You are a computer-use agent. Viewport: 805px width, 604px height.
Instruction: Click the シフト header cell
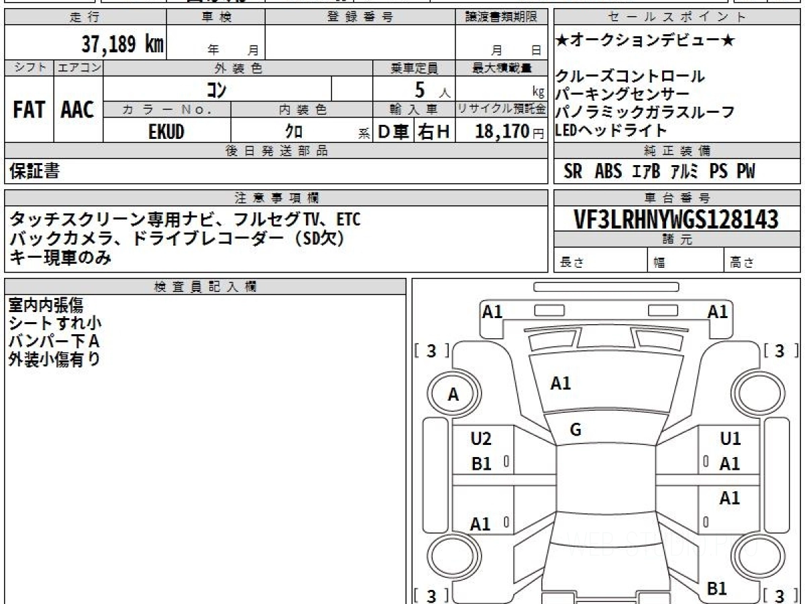click(x=30, y=68)
